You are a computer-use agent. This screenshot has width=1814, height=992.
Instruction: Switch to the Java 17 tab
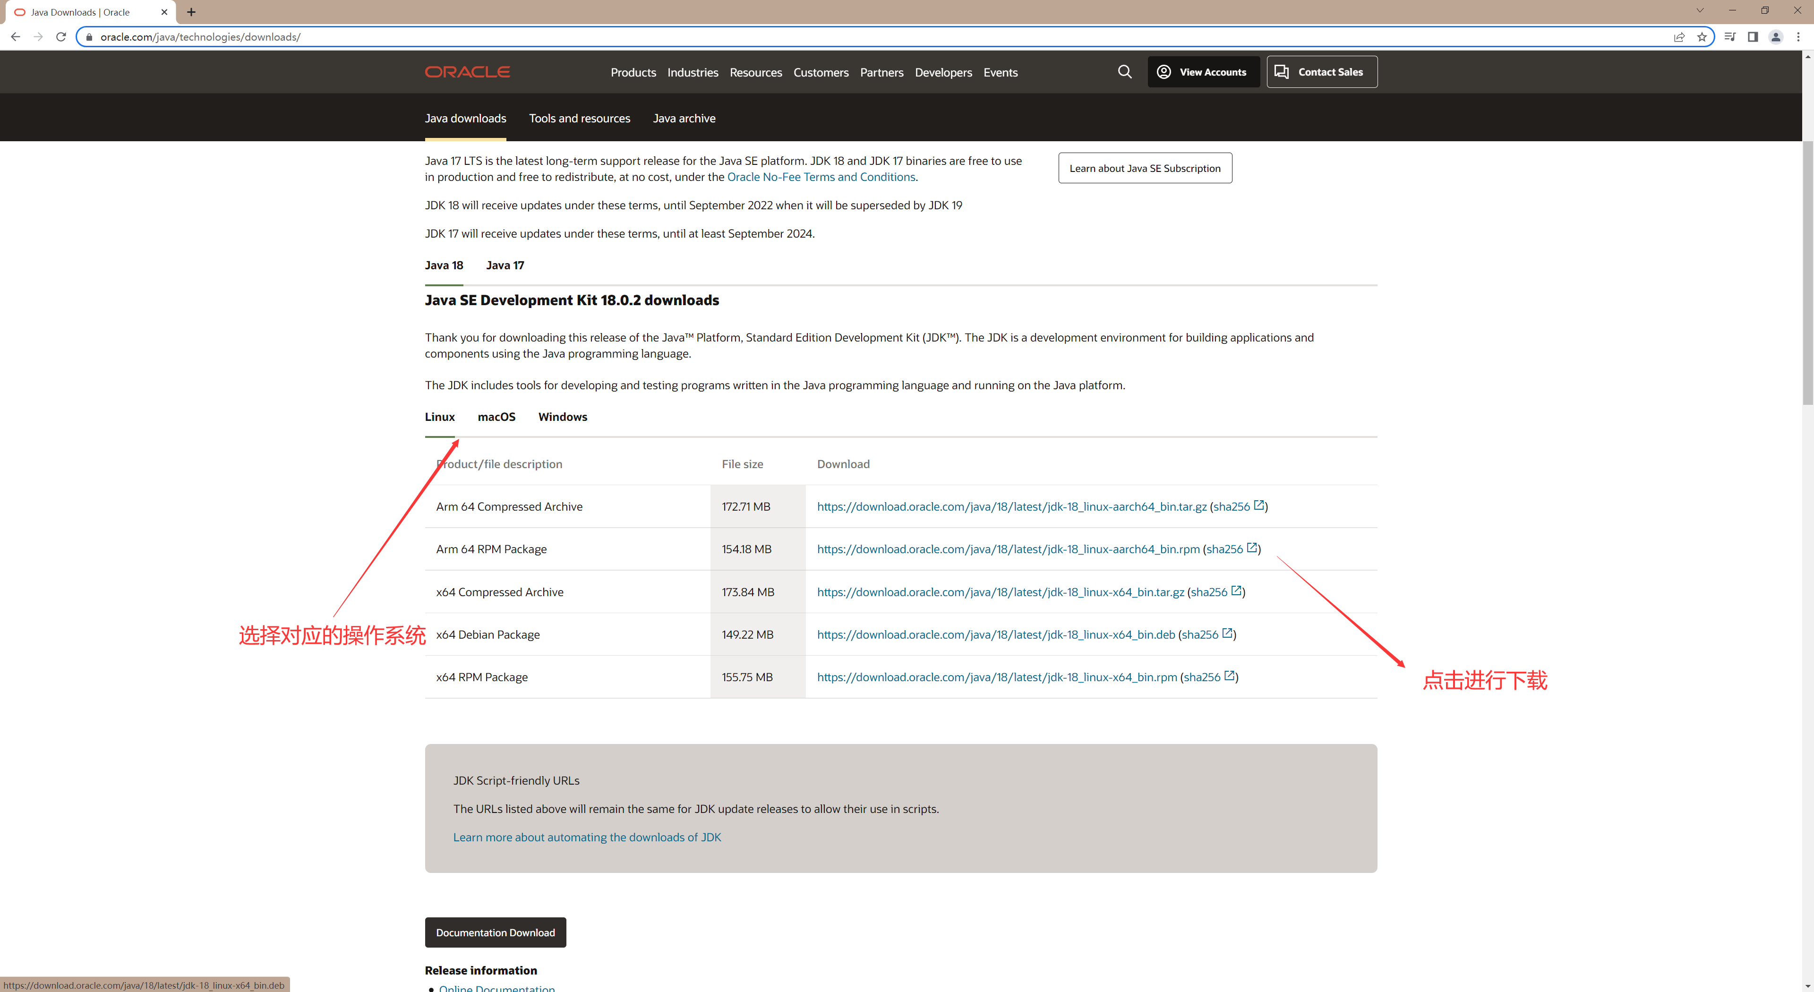[x=504, y=265]
